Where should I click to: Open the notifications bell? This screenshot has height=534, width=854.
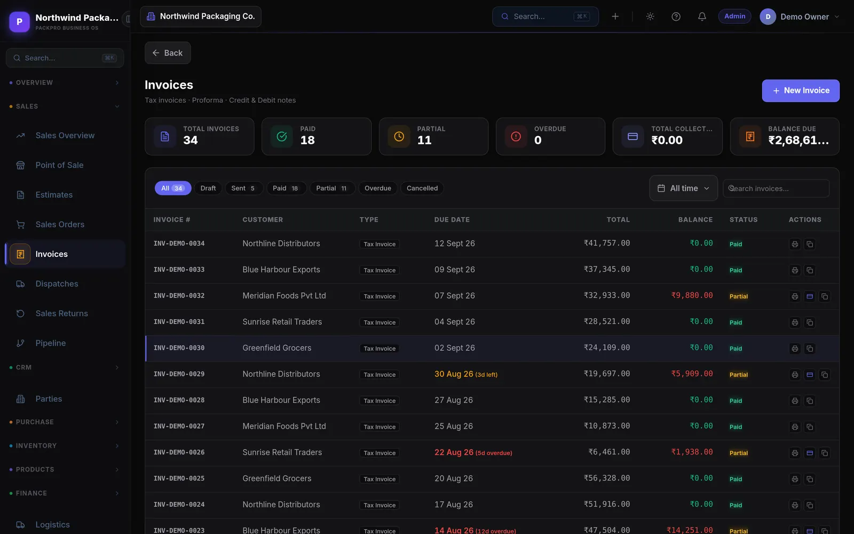[702, 17]
